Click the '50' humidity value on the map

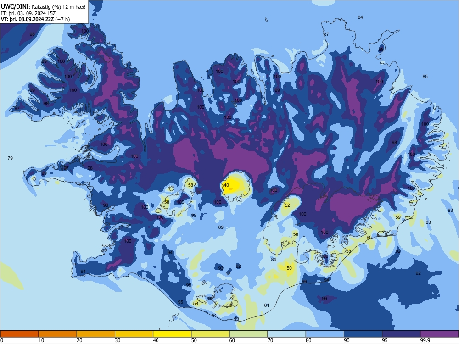tap(289, 268)
